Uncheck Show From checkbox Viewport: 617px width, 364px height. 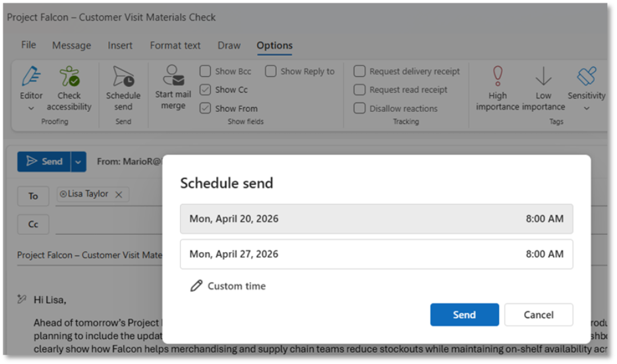click(x=205, y=108)
